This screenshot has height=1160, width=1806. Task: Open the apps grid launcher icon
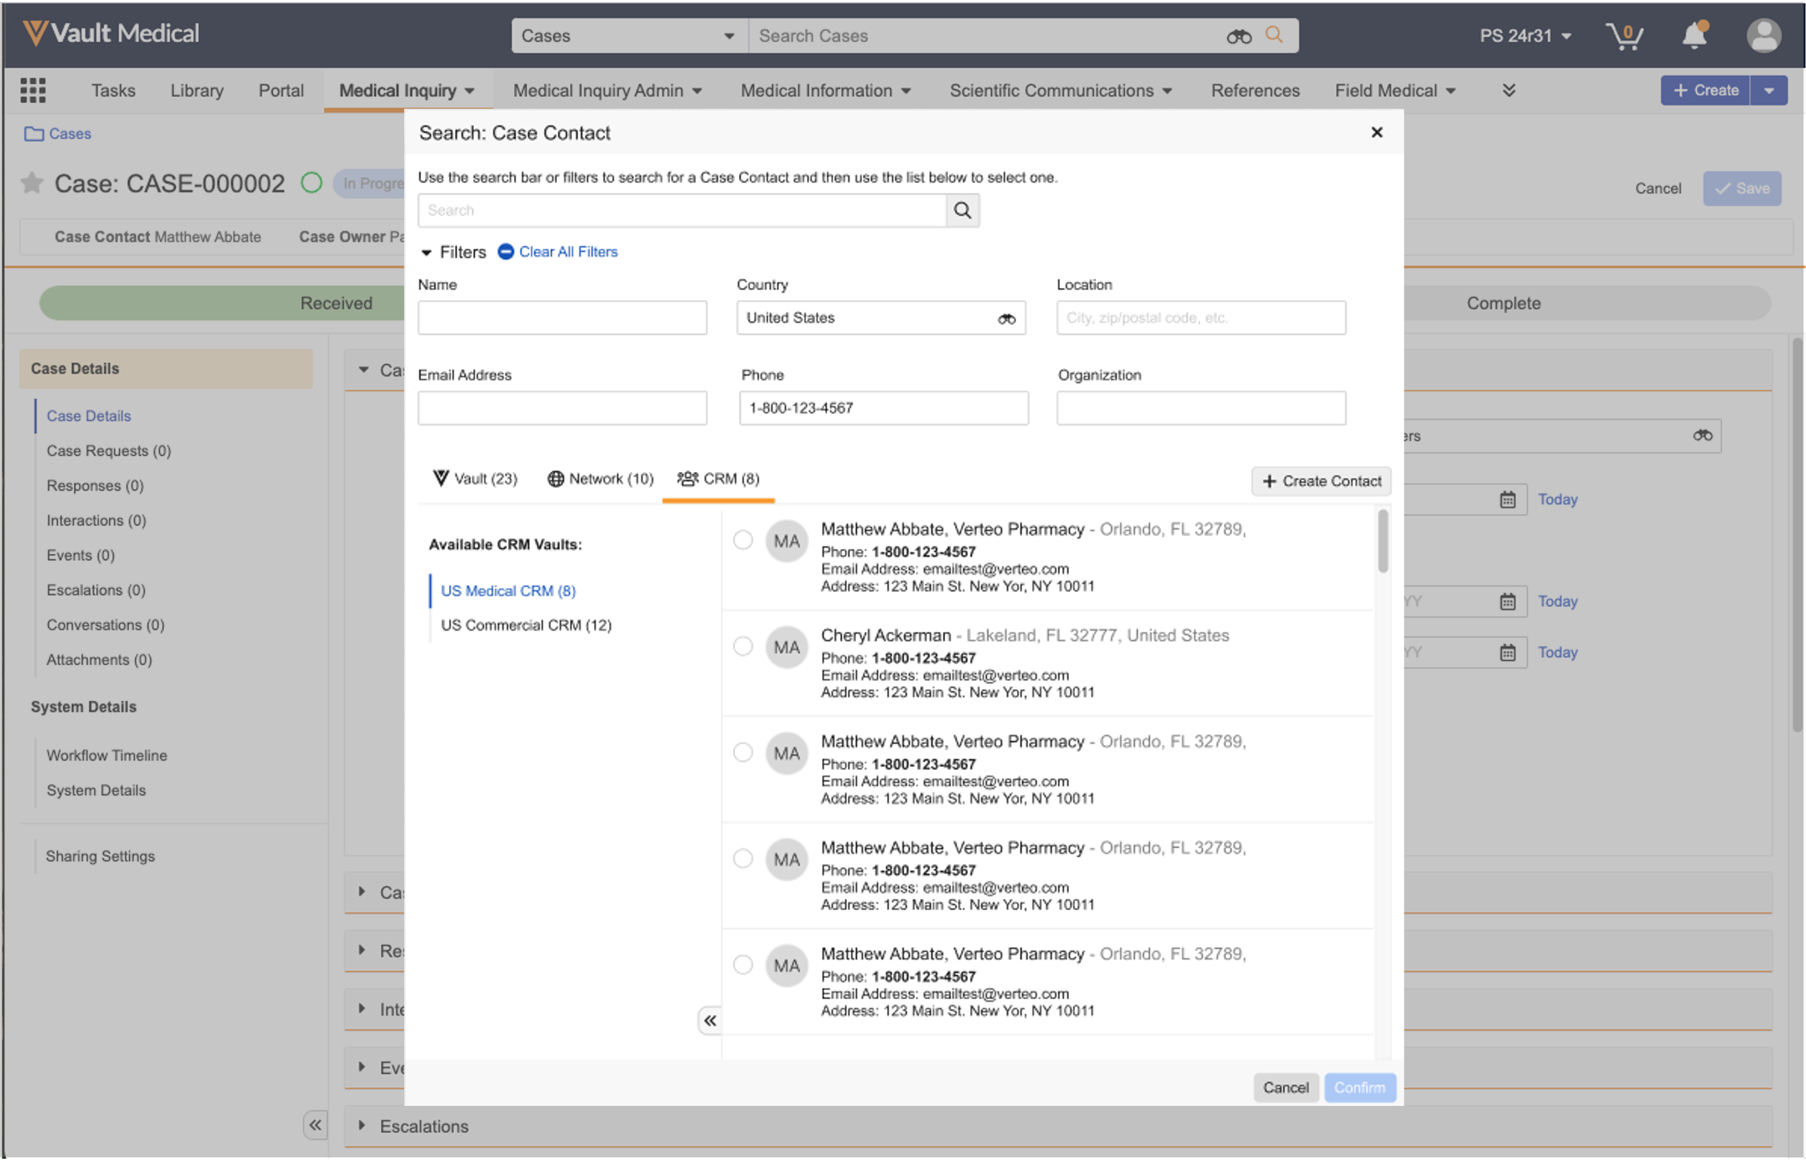32,90
